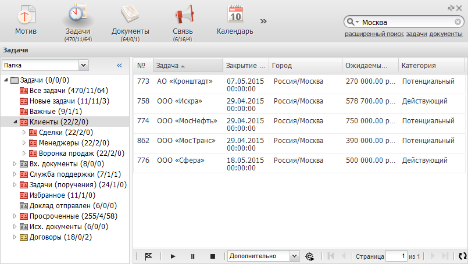This screenshot has height=264, width=468.
Task: Click the search magnifier dropdown icon
Action: click(x=353, y=22)
